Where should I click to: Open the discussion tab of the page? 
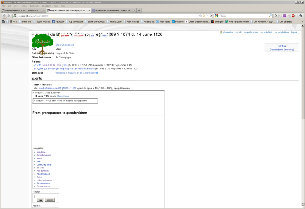79,35
